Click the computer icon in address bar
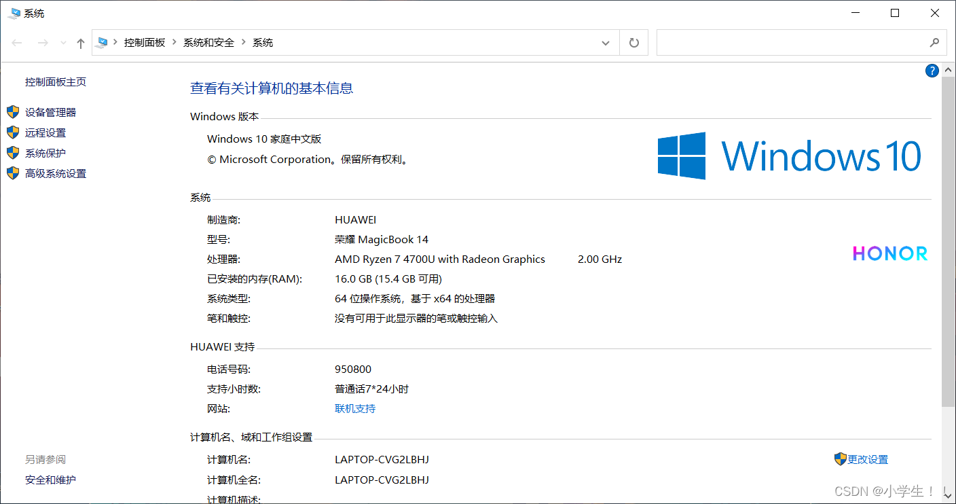Screen dimensions: 956x504 pos(102,42)
